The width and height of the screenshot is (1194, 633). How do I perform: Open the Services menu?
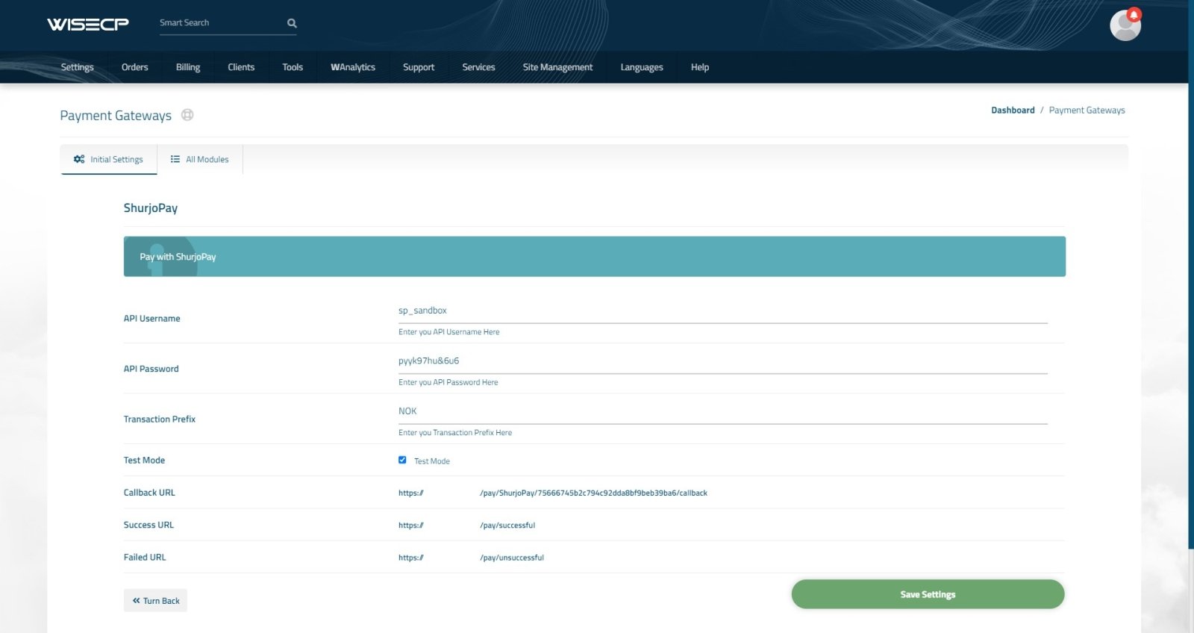pos(478,67)
